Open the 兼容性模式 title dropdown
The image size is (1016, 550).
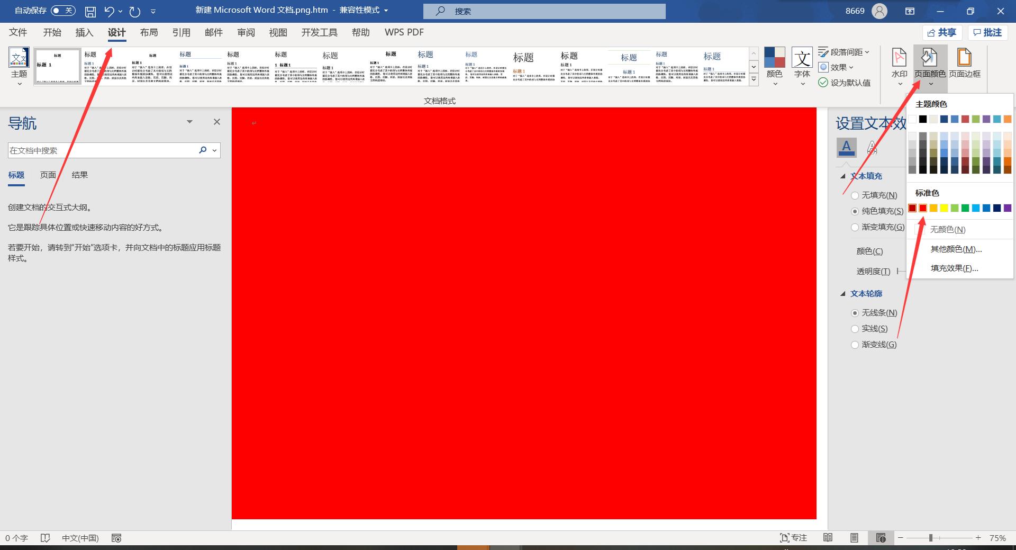[386, 11]
